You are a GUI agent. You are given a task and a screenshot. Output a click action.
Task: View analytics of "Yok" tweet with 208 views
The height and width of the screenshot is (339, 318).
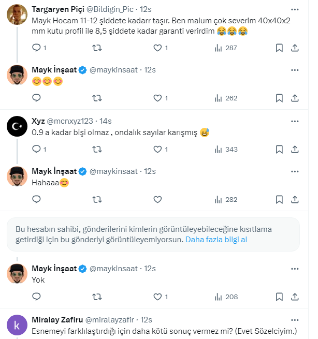point(225,297)
